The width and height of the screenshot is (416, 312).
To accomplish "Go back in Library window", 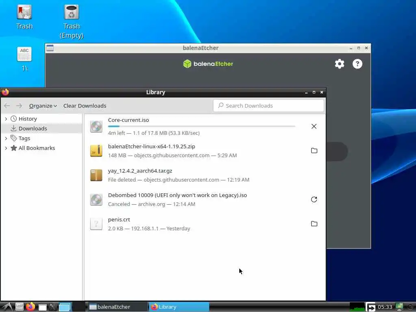I will point(7,106).
